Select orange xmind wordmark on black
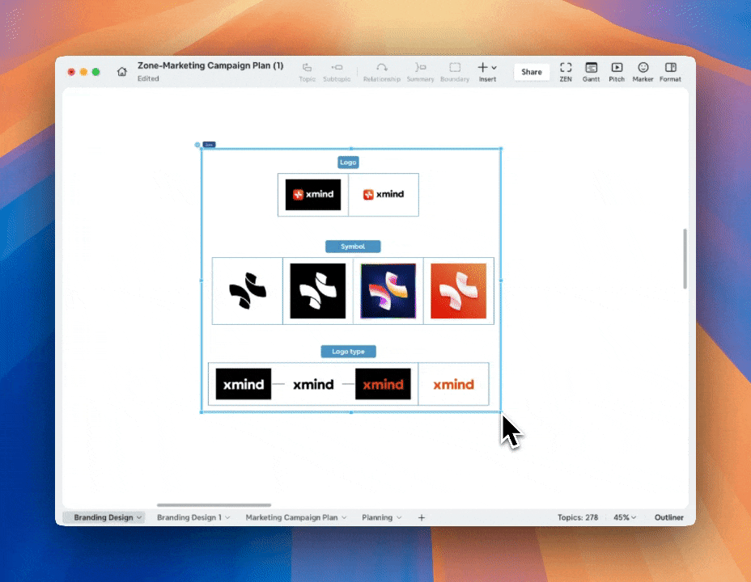The height and width of the screenshot is (582, 751). pos(383,384)
